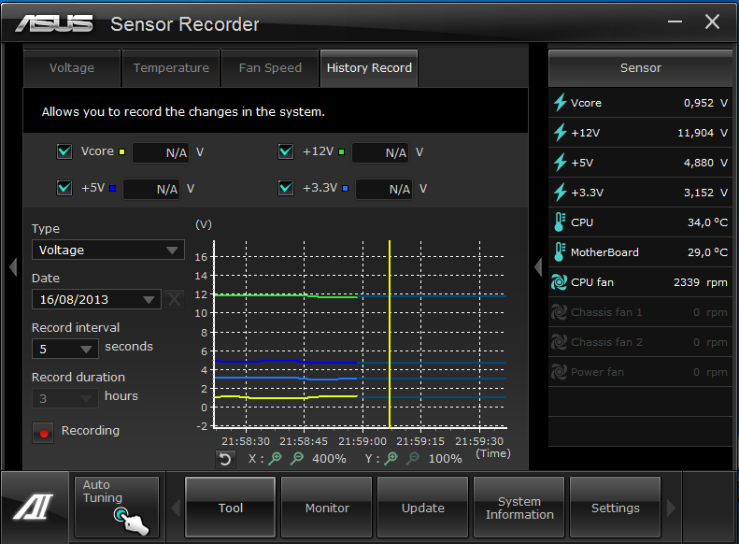Click the +12V N/A value field
This screenshot has height=544, width=739.
coord(380,152)
